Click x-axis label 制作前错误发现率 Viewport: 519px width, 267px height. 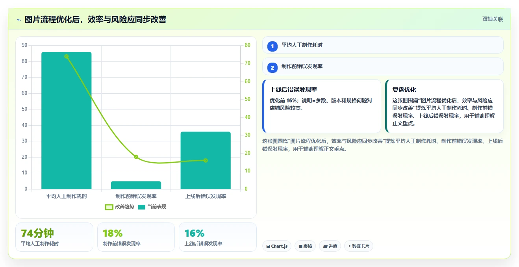tap(136, 196)
